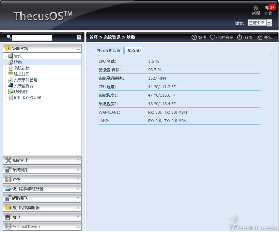Click the 系統資訊 info icon

[x=8, y=48]
